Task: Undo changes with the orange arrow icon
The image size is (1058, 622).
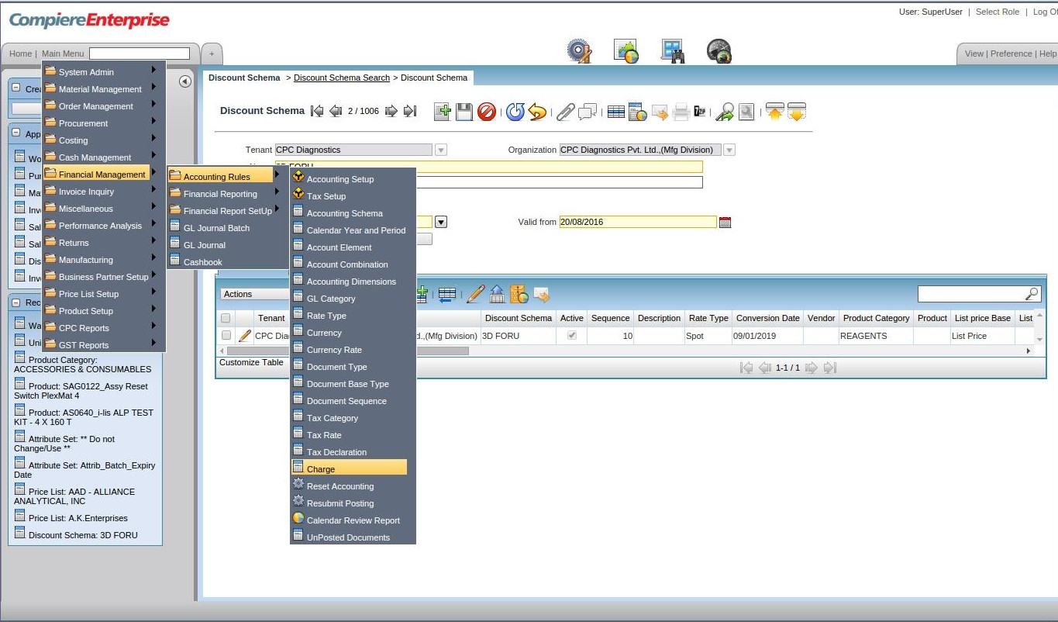Action: 537,112
